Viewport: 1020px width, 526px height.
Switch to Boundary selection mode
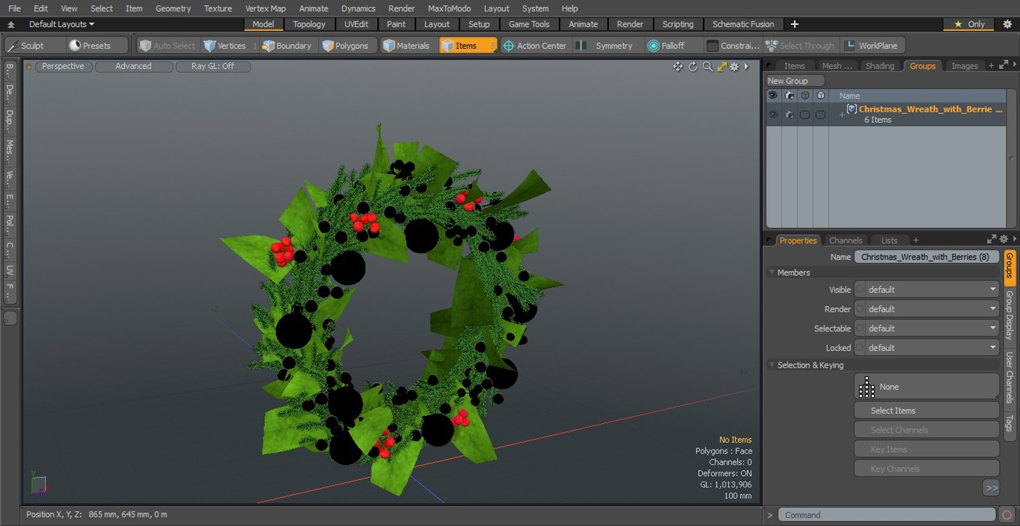[287, 46]
